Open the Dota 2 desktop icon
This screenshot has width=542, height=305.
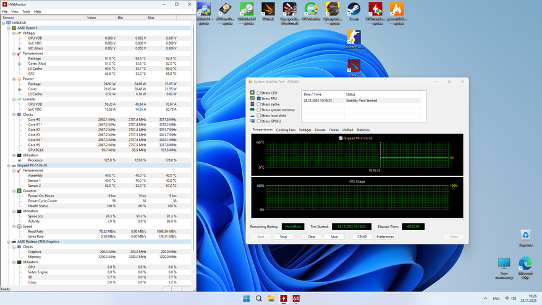[x=354, y=65]
